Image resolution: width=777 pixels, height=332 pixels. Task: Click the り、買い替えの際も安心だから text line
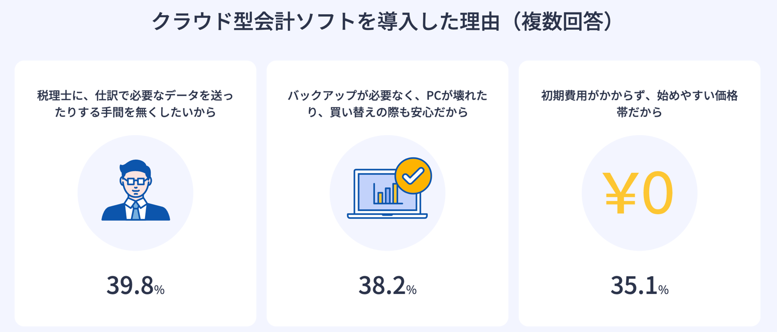click(388, 112)
